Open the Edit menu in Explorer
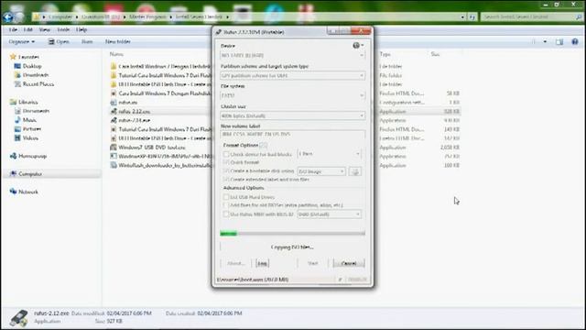This screenshot has width=586, height=330. tap(28, 29)
